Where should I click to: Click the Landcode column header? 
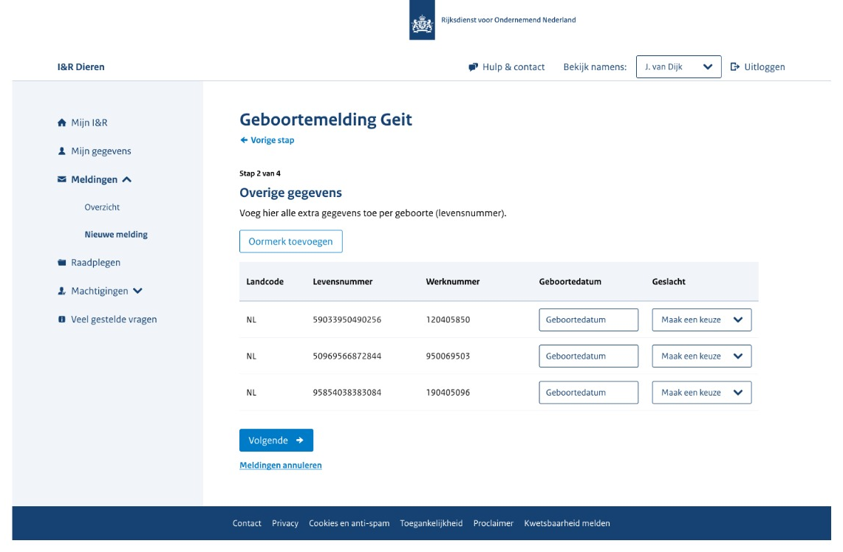click(265, 281)
